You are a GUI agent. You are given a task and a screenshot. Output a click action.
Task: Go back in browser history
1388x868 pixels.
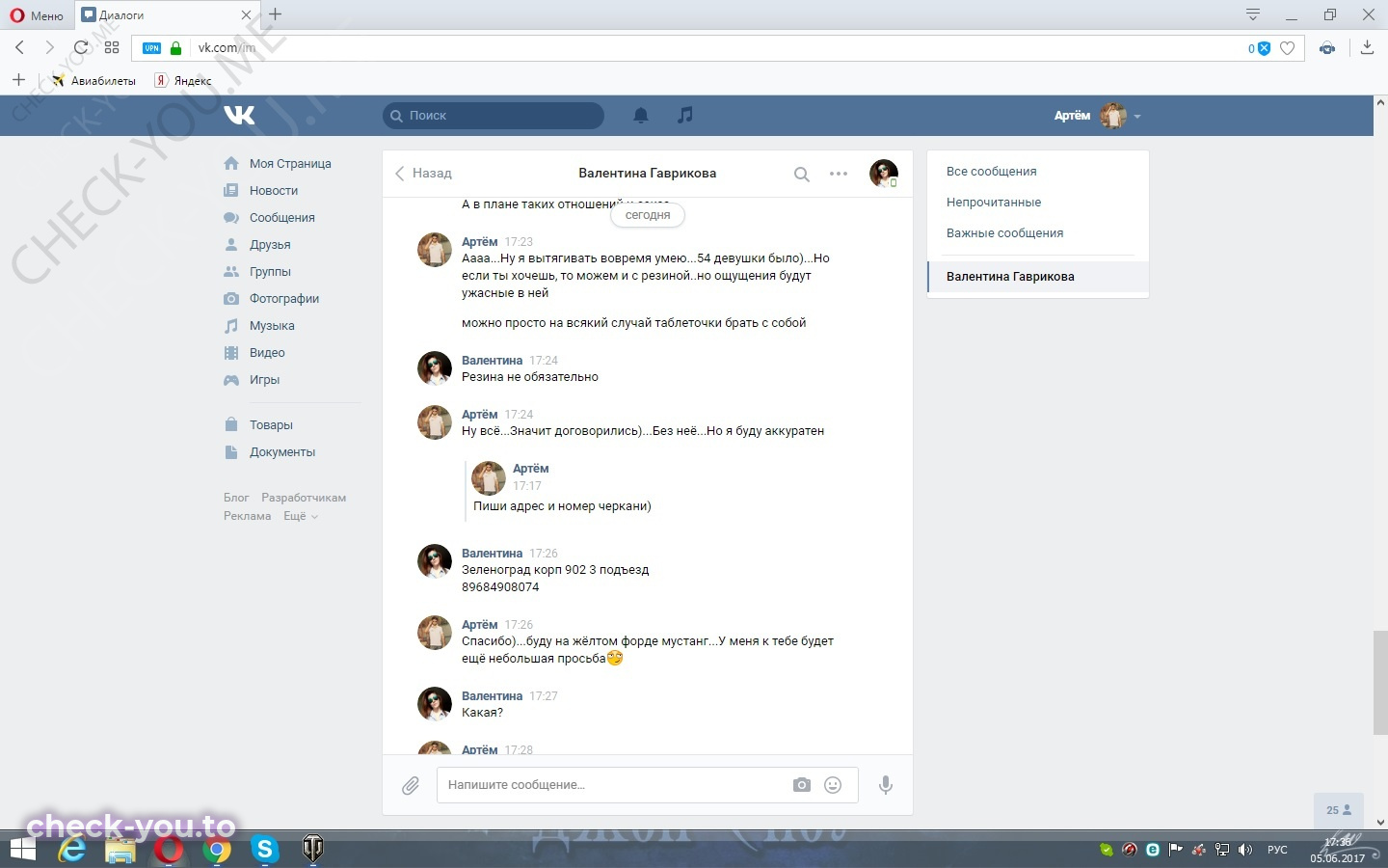coord(19,47)
